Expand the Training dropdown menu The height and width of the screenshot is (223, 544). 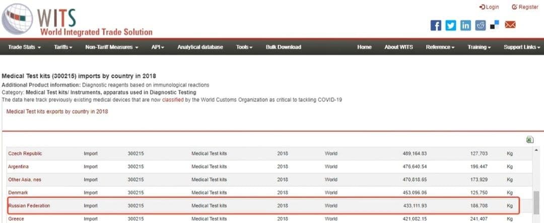[x=479, y=47]
